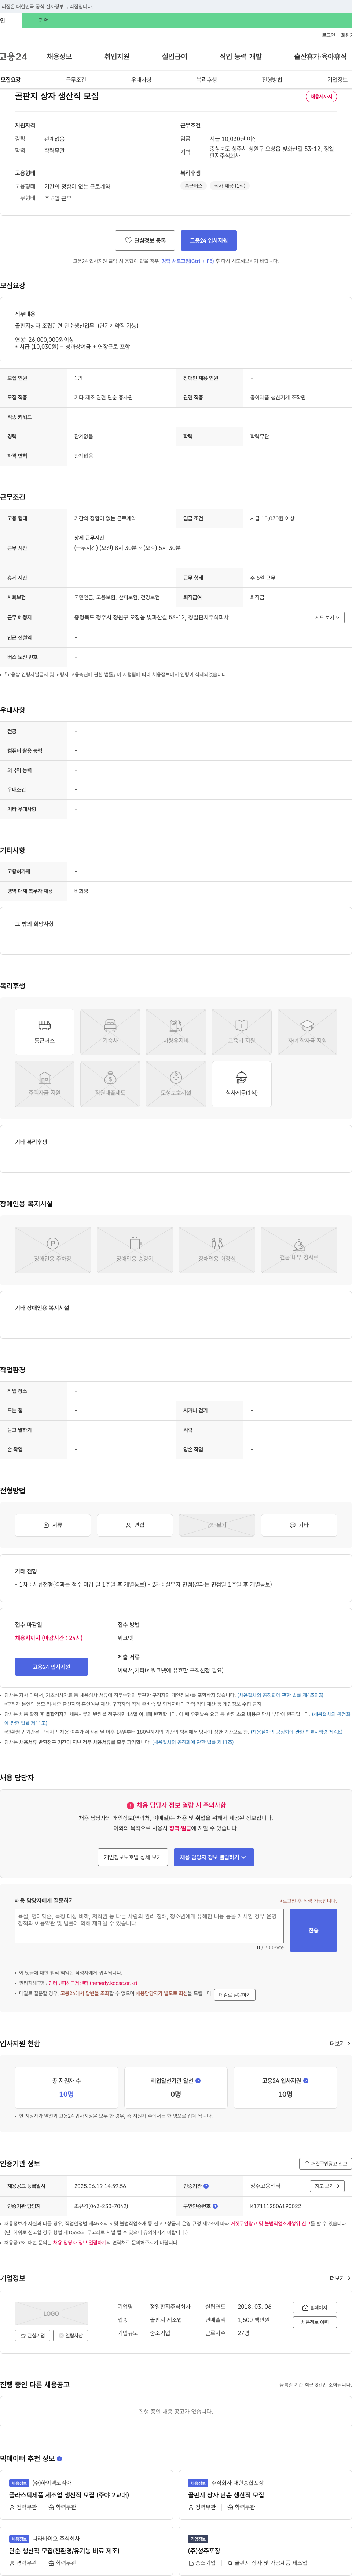Select the 필기 screening method
The image size is (352, 2576).
(217, 1524)
